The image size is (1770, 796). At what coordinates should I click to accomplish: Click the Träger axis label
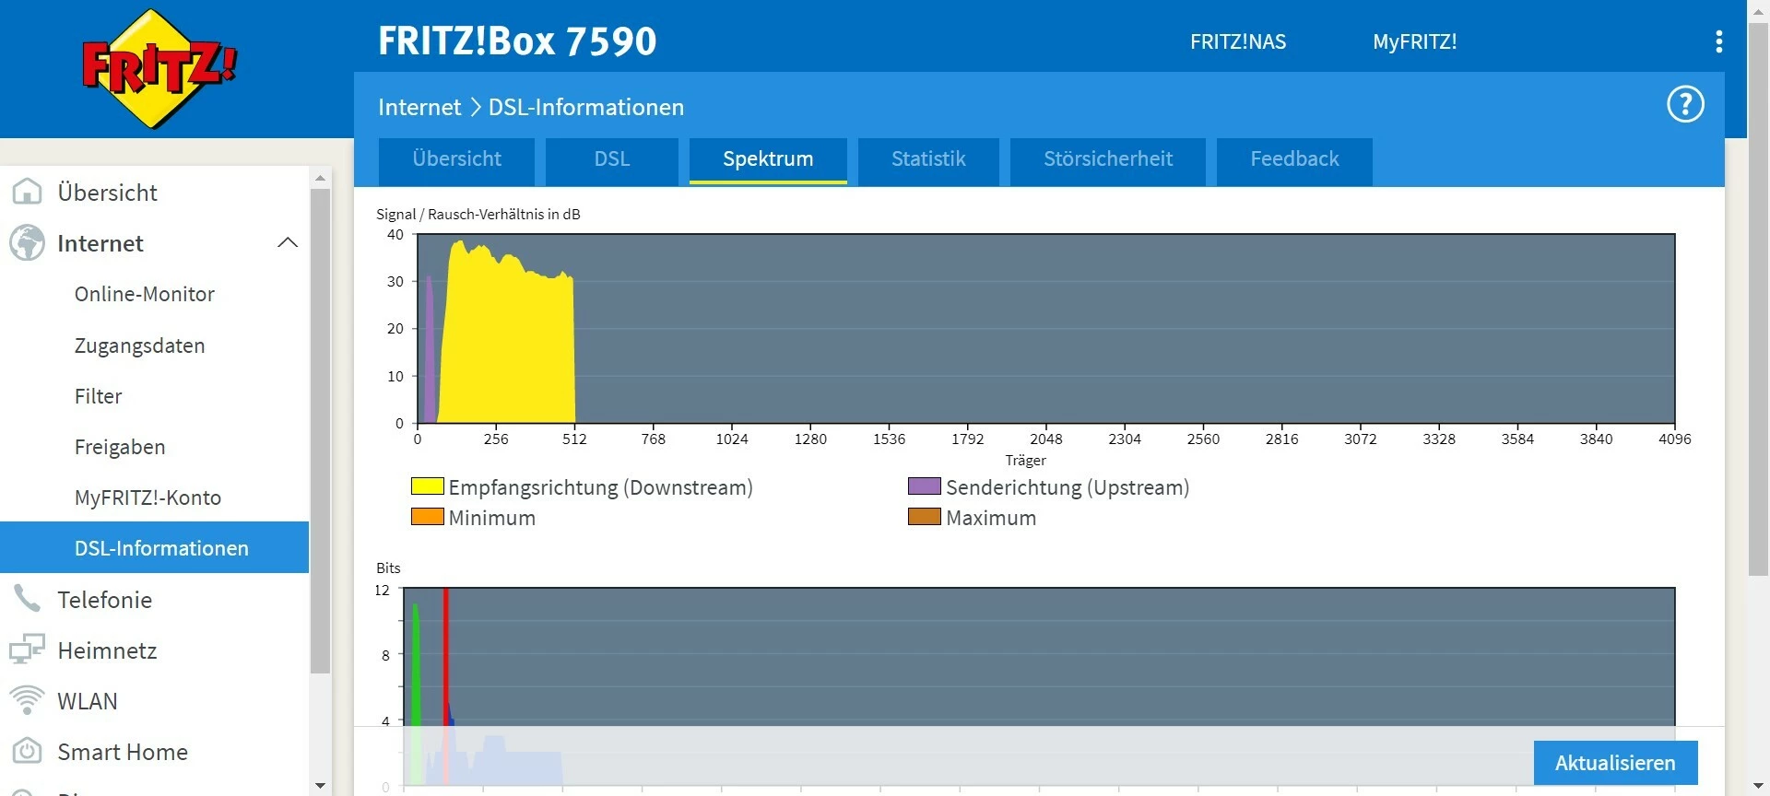point(1025,460)
